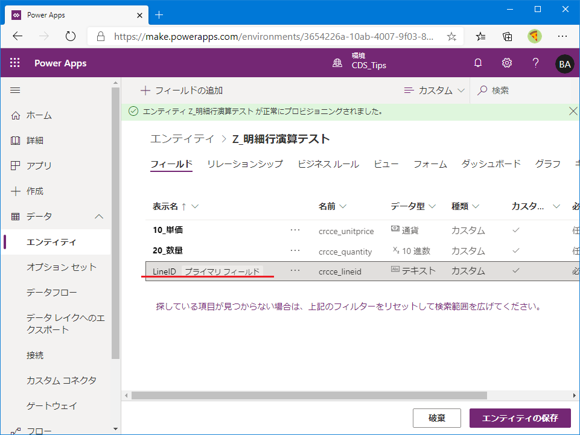Add this page to favorites star

[451, 36]
